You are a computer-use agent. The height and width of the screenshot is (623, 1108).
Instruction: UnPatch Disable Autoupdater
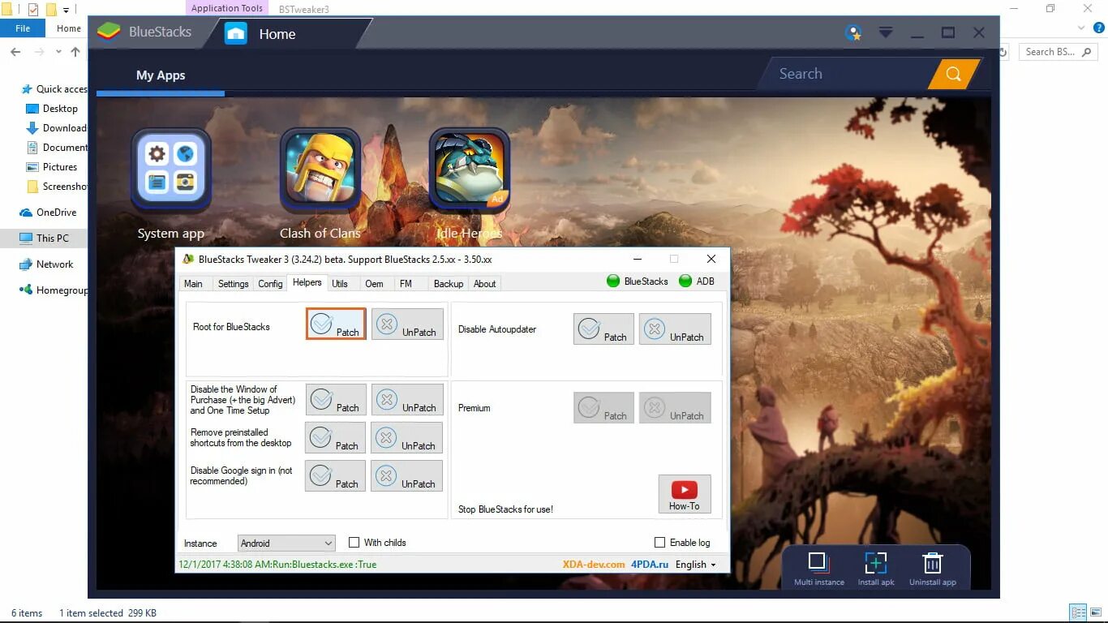tap(675, 329)
